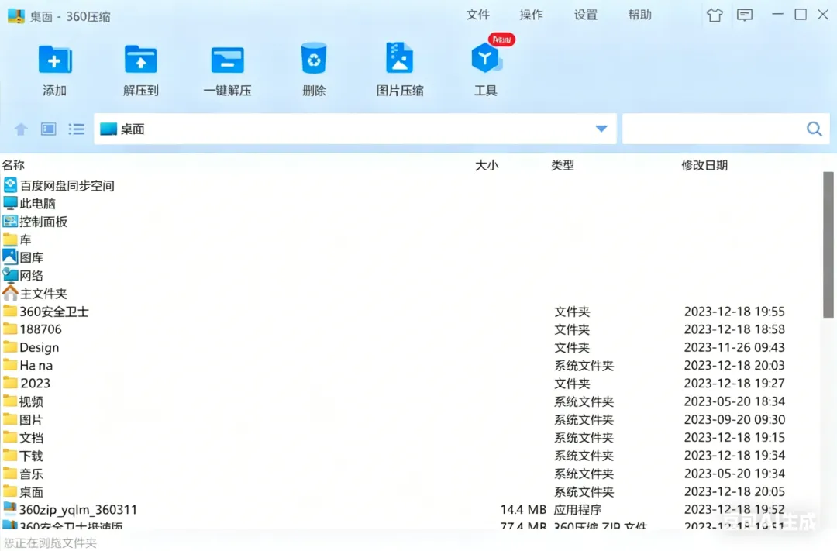Viewport: 837px width, 551px height.
Task: Select the 此电脑 computer icon
Action: coord(10,203)
